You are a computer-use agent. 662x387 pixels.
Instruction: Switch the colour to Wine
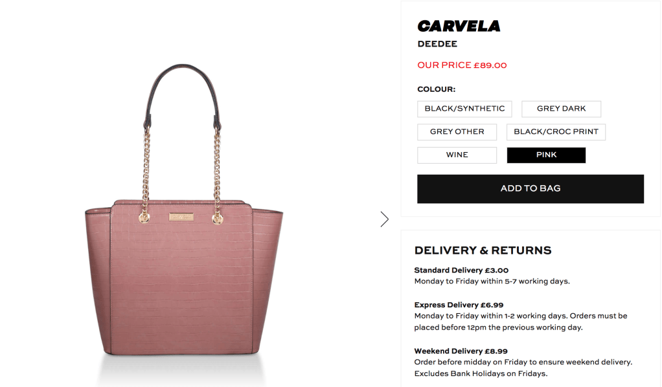coord(457,155)
